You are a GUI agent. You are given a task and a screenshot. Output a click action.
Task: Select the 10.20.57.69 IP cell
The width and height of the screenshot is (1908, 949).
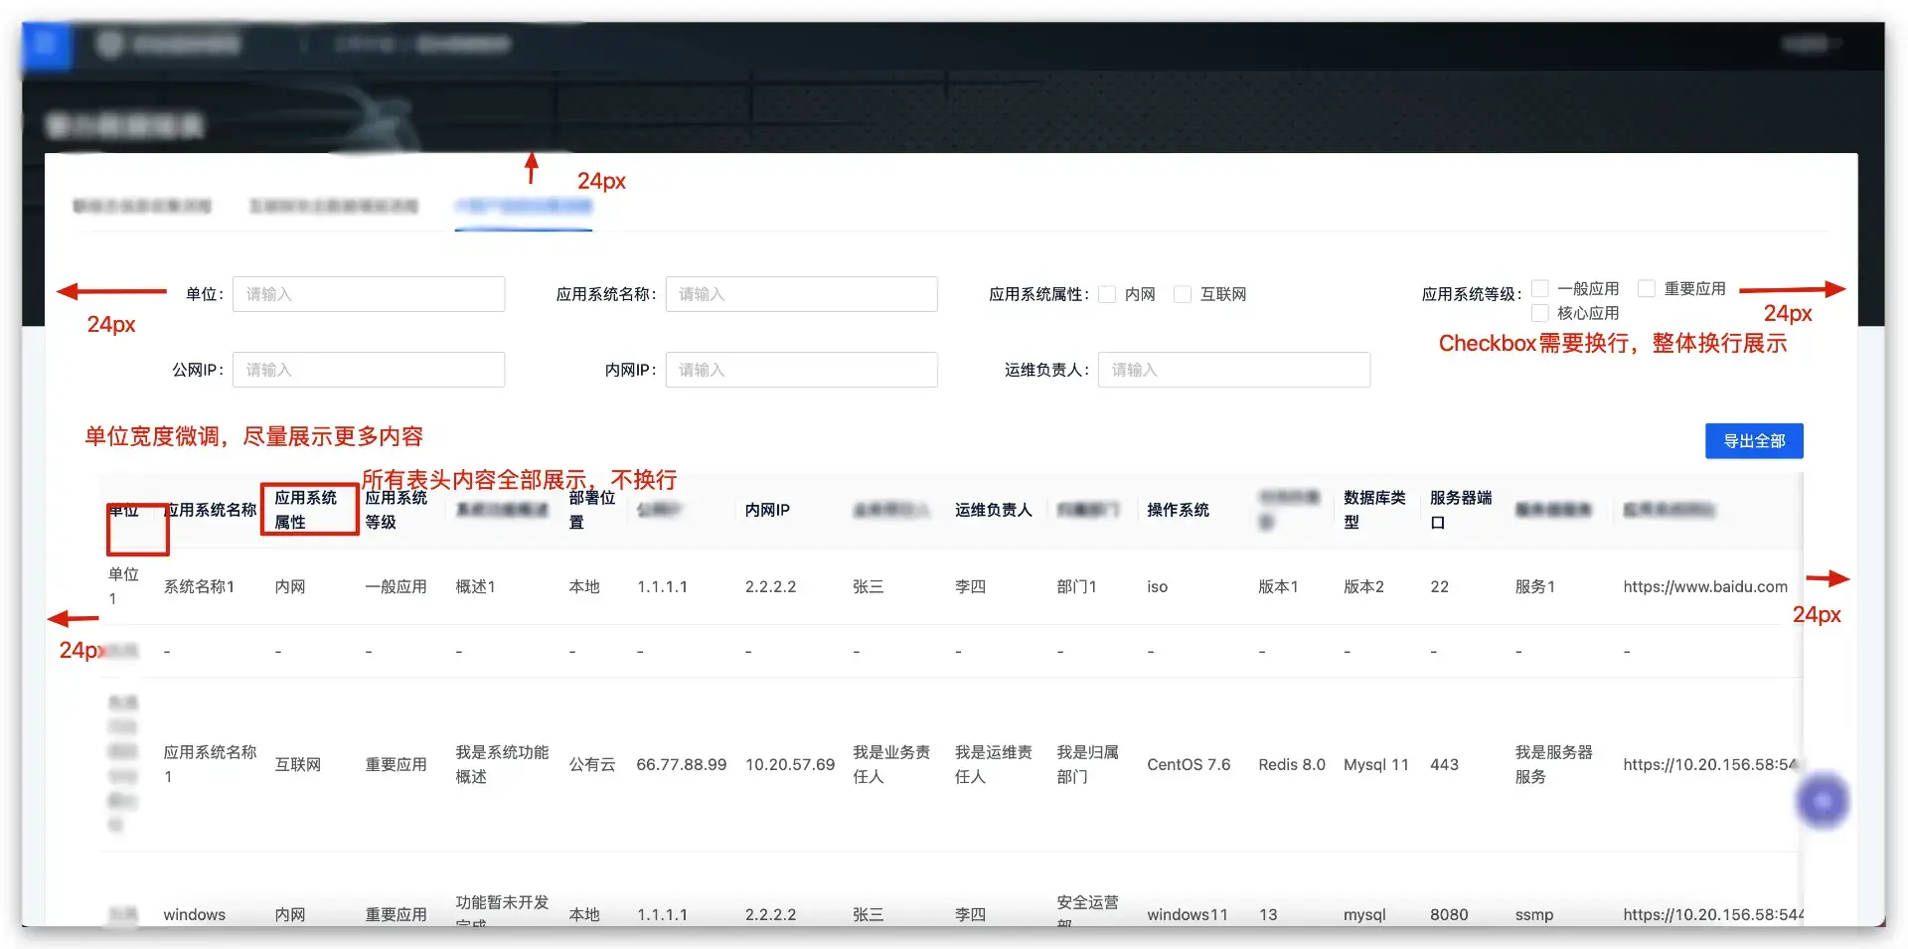[x=790, y=764]
